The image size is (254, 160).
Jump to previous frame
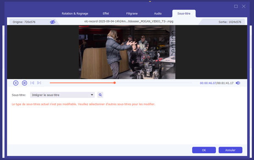click(x=32, y=83)
